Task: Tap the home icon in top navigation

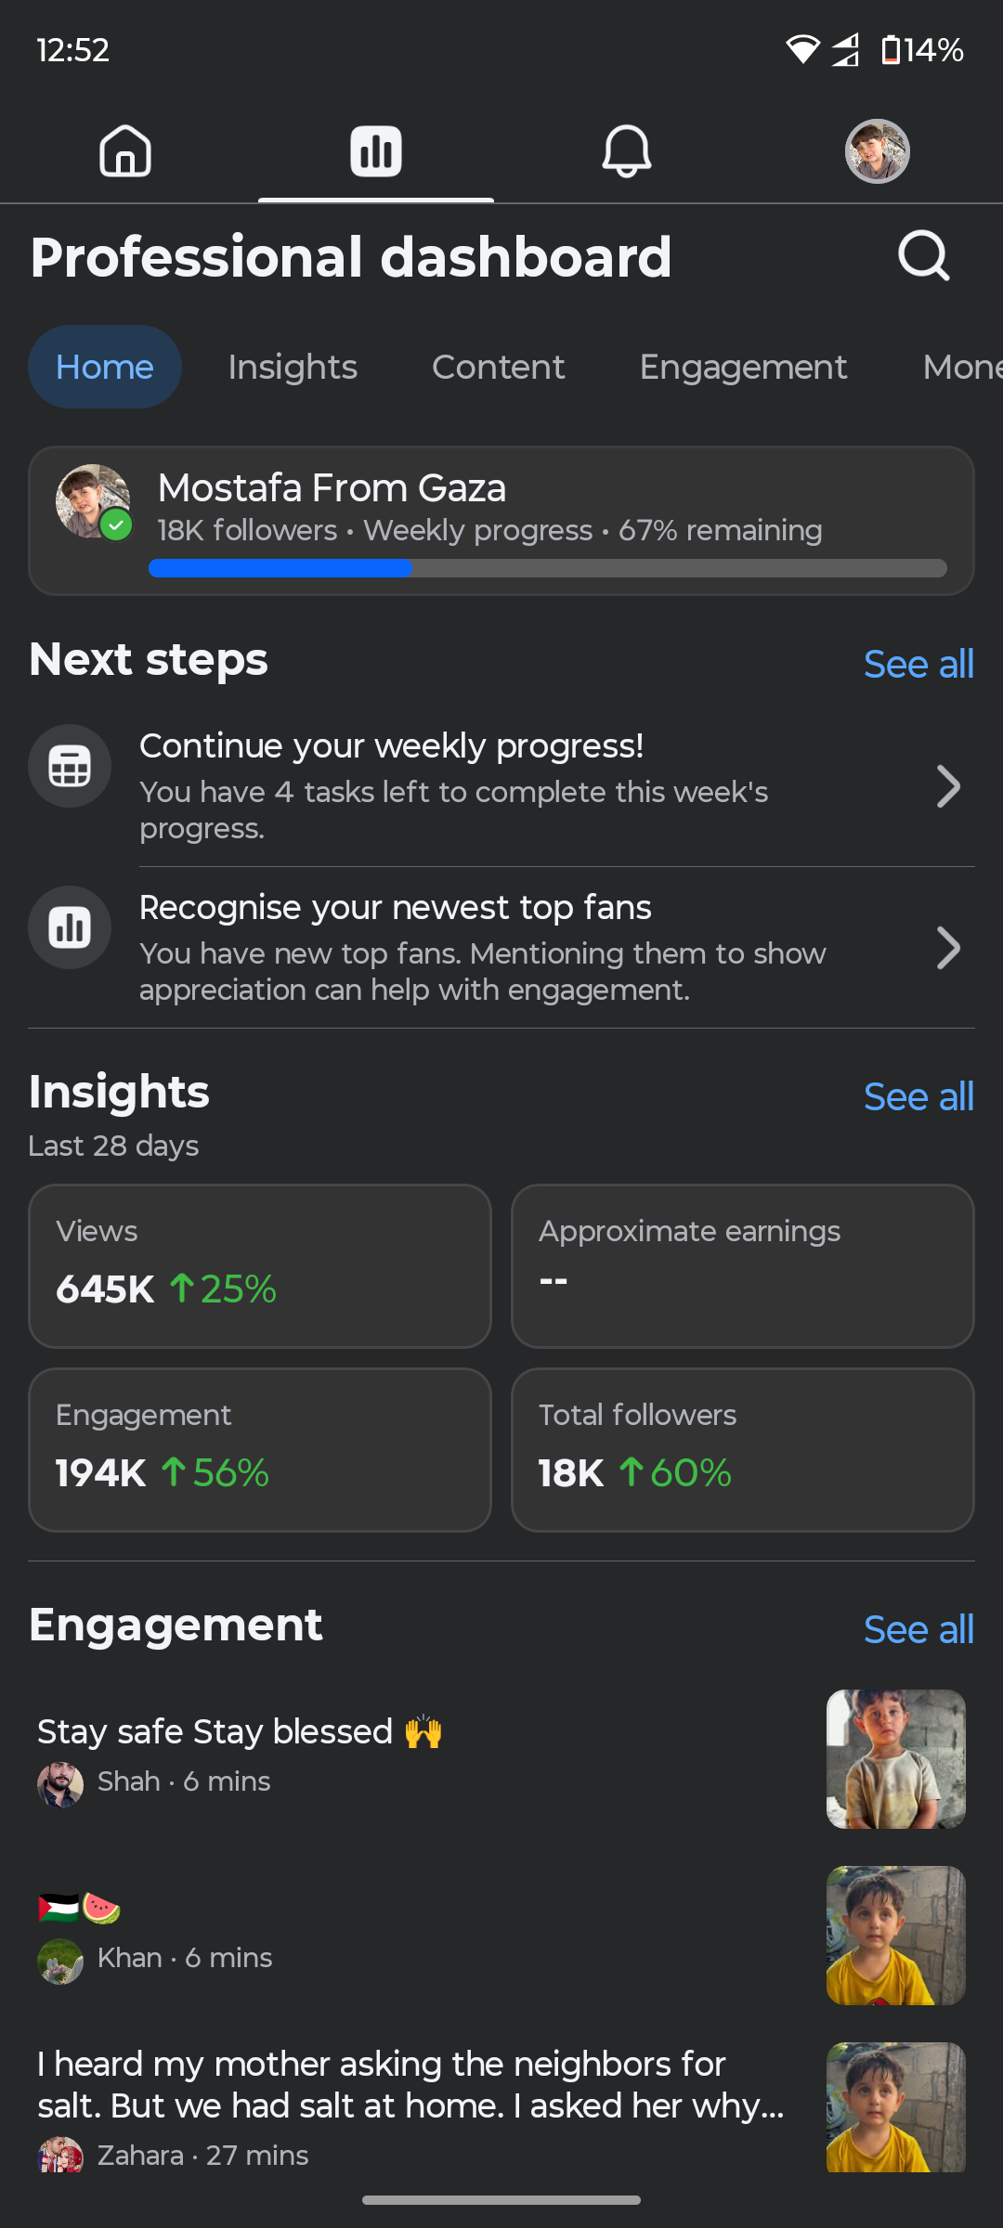Action: 125,151
